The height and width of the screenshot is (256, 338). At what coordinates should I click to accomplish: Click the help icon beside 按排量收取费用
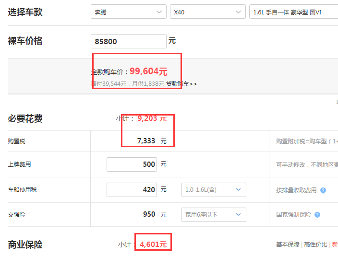tap(323, 190)
